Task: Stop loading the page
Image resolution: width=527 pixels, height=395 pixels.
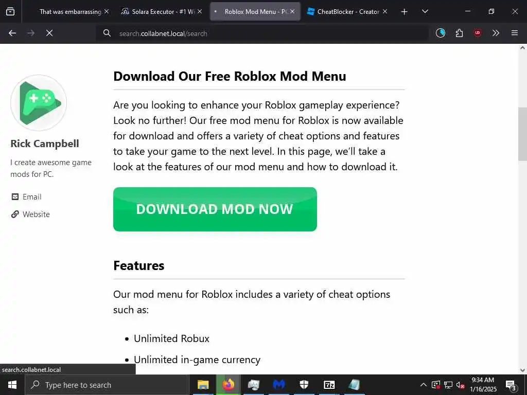Action: tap(49, 33)
